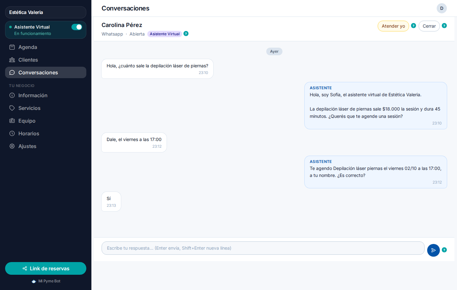Close the conversation with Cerrar button
This screenshot has height=290, width=457.
tap(429, 26)
